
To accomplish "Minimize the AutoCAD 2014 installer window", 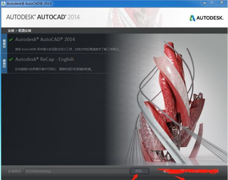I will click(x=205, y=3).
